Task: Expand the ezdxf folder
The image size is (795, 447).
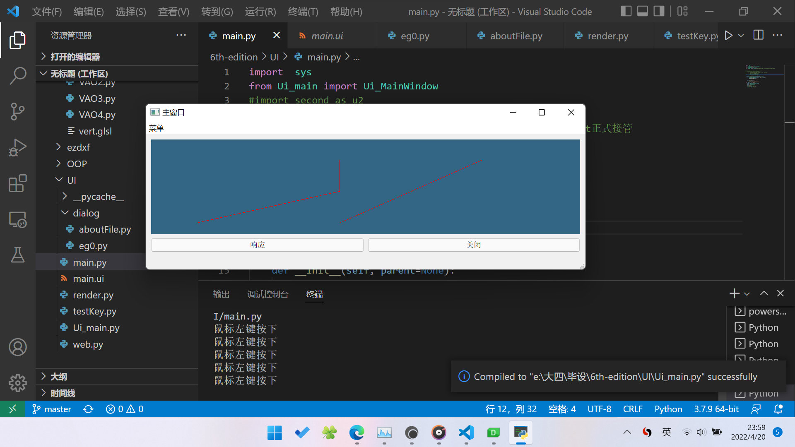Action: click(x=78, y=147)
